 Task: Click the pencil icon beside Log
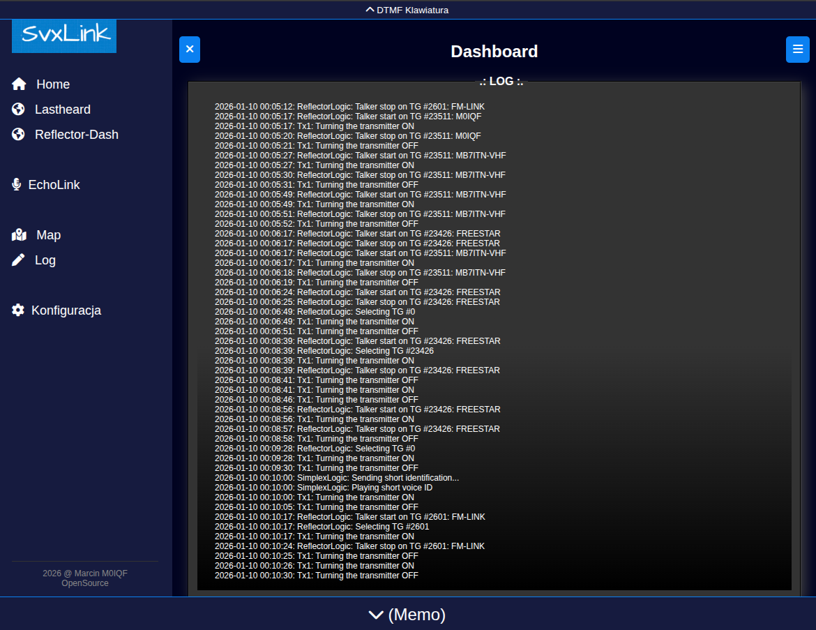click(x=19, y=260)
